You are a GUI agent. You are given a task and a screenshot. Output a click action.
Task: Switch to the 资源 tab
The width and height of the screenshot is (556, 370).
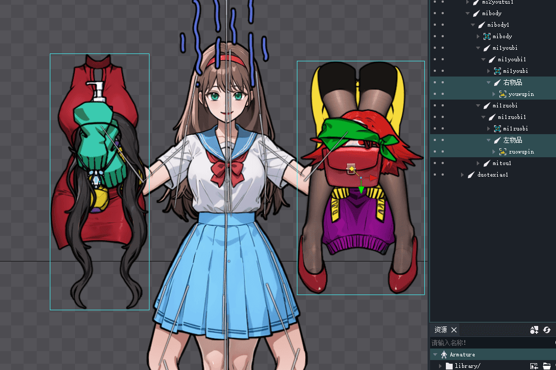pos(441,330)
